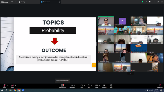Open the Participants panel
This screenshot has width=164, height=92.
72,86
